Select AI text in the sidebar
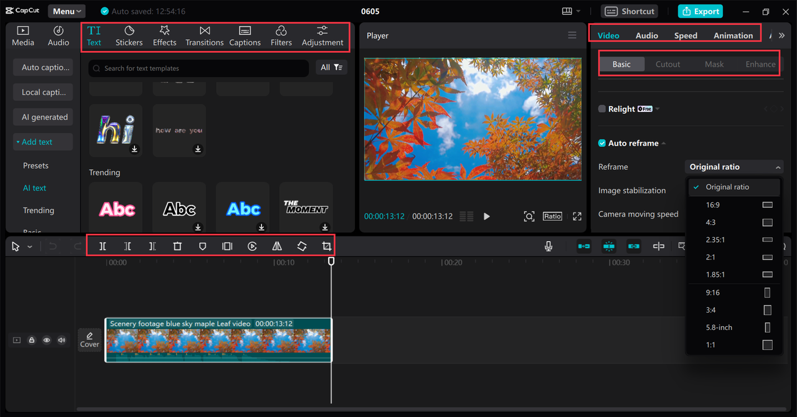Image resolution: width=797 pixels, height=417 pixels. point(35,188)
